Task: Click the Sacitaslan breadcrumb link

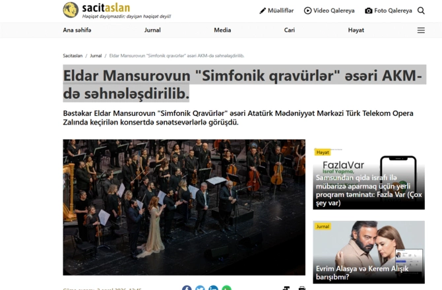Action: (x=73, y=56)
